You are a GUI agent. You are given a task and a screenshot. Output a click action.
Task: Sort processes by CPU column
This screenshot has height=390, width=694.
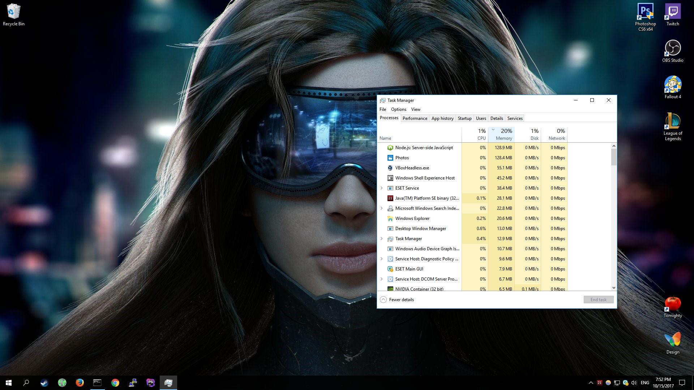tap(475, 134)
